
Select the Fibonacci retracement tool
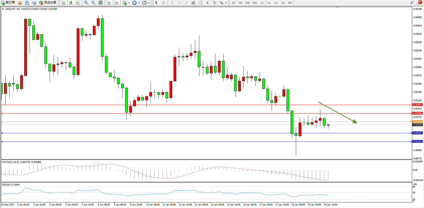point(200,3)
